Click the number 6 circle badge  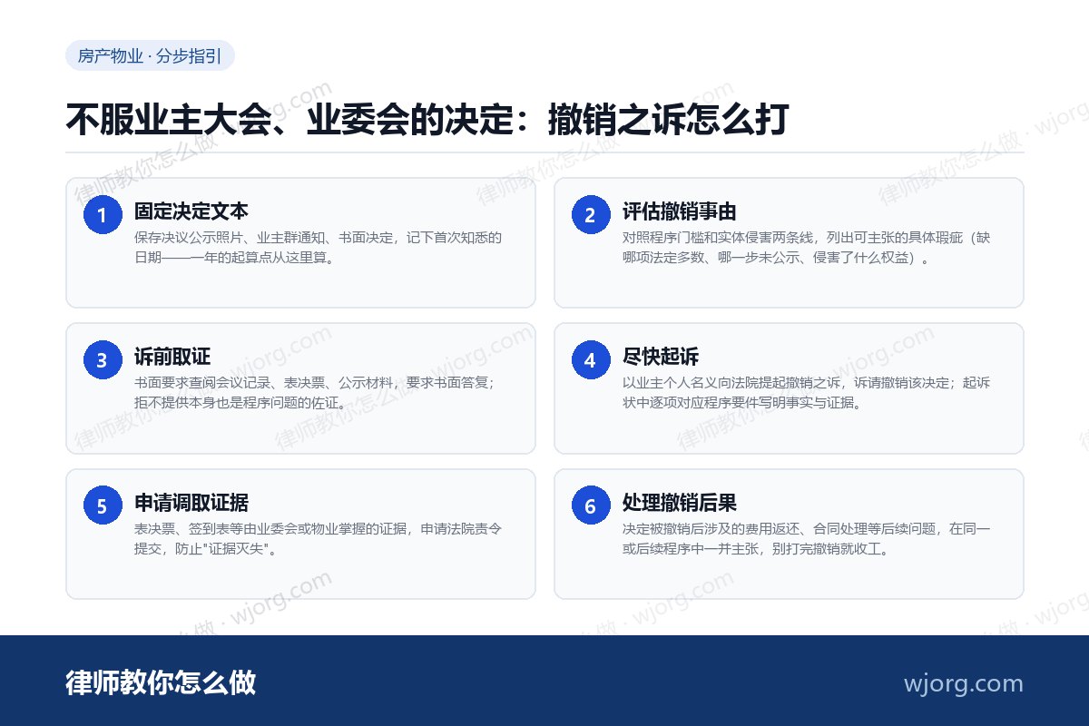point(591,505)
